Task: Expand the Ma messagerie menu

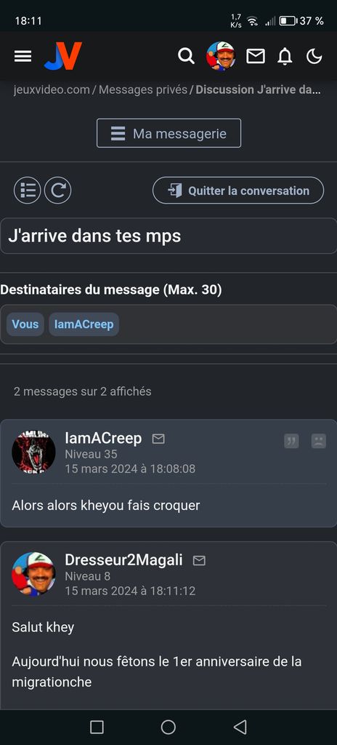Action: click(x=169, y=134)
